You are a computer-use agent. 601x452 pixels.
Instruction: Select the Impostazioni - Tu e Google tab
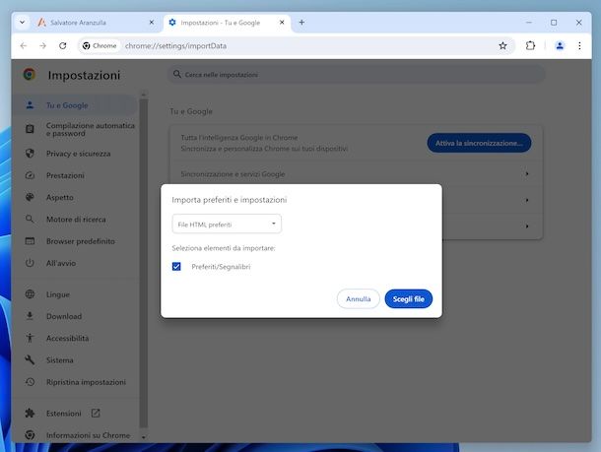[227, 23]
